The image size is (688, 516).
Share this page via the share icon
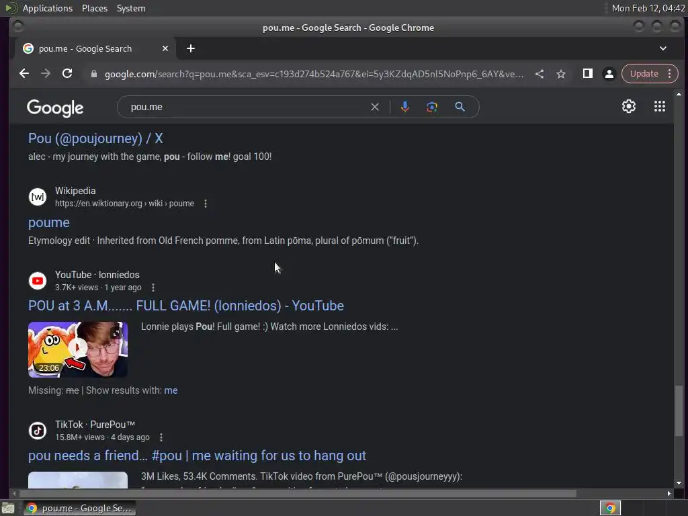540,74
